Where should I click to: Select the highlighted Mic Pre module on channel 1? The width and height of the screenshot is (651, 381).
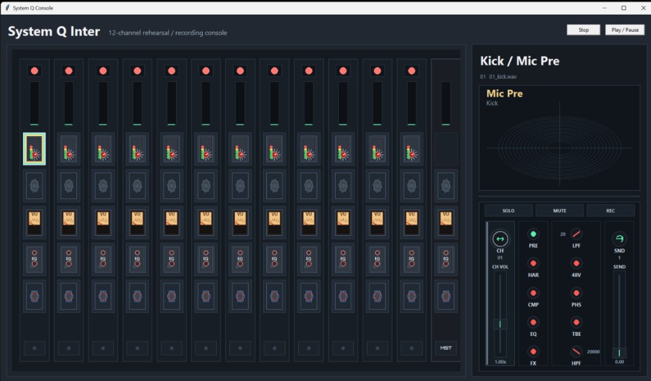(x=34, y=149)
